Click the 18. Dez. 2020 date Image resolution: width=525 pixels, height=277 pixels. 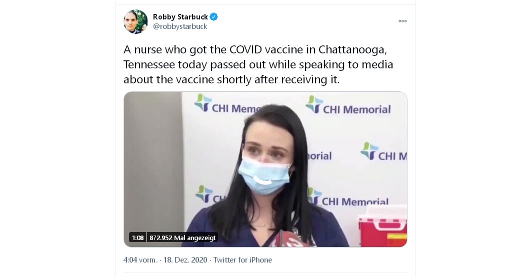coord(185,260)
